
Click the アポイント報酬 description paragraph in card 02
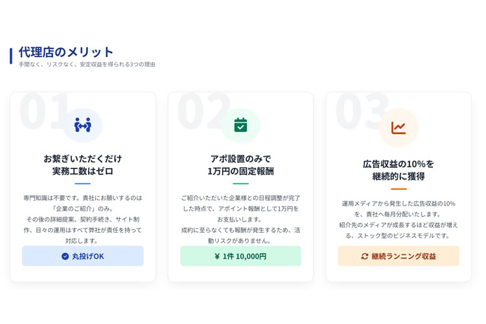(240, 219)
